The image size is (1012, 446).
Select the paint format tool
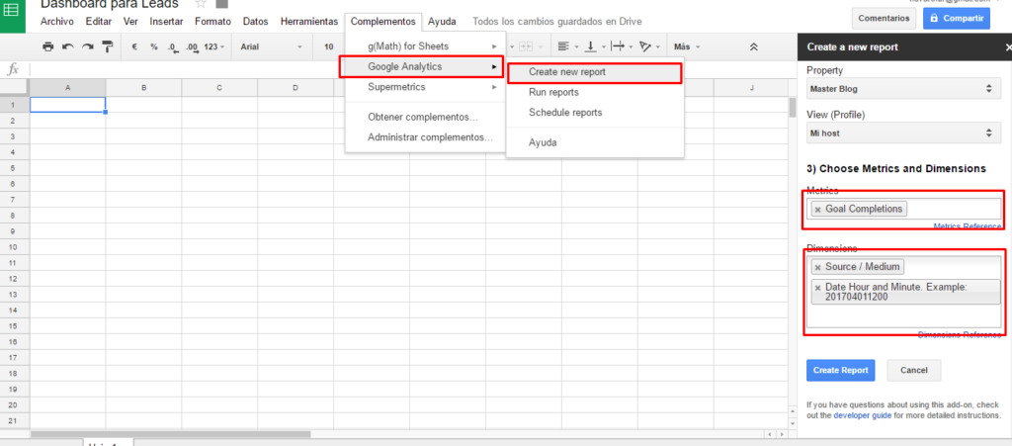(x=108, y=46)
